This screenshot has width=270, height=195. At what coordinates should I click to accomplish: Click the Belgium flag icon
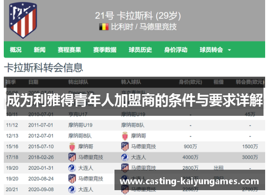coord(104,27)
